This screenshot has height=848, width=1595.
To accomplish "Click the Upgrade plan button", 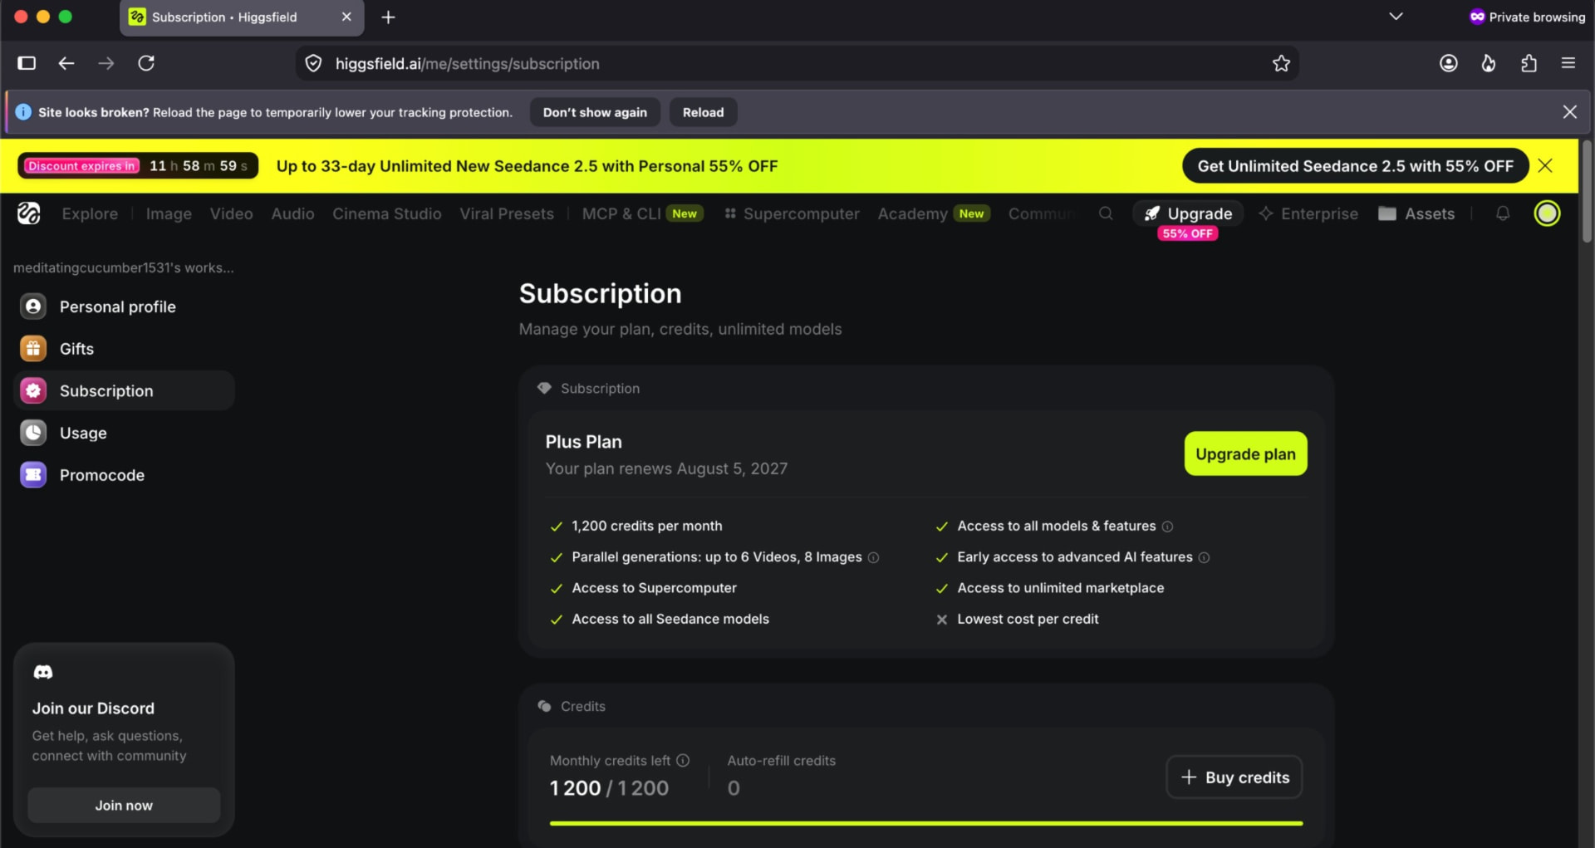I will 1245,453.
